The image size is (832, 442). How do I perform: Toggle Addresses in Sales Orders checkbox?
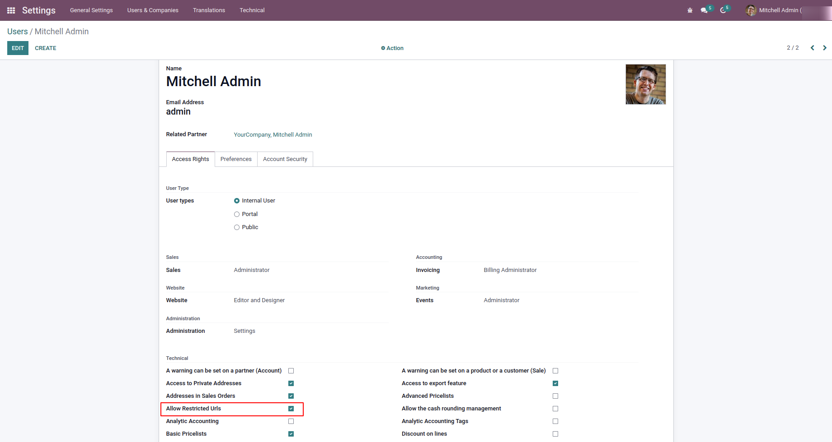[291, 396]
